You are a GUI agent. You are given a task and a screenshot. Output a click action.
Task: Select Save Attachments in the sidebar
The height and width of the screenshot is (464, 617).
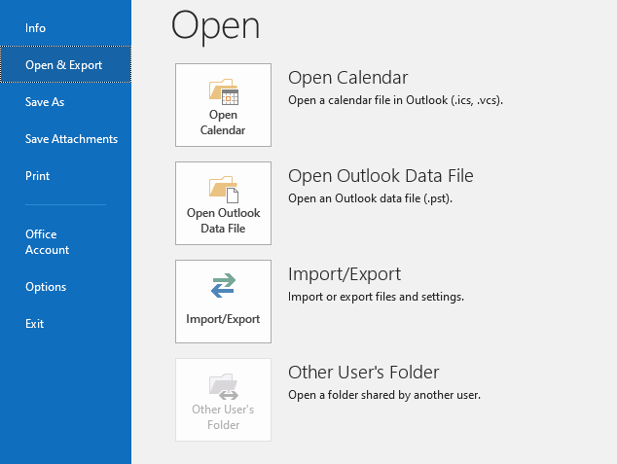click(71, 139)
